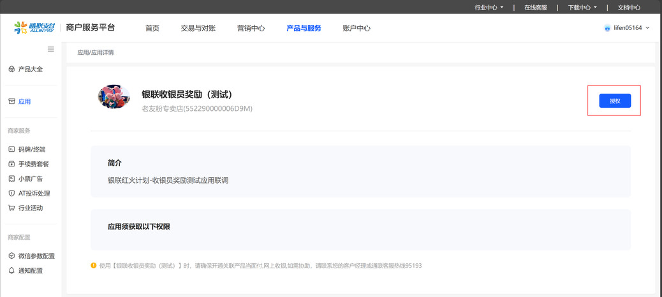Click the 应用 archive icon
The height and width of the screenshot is (297, 662).
click(x=12, y=102)
